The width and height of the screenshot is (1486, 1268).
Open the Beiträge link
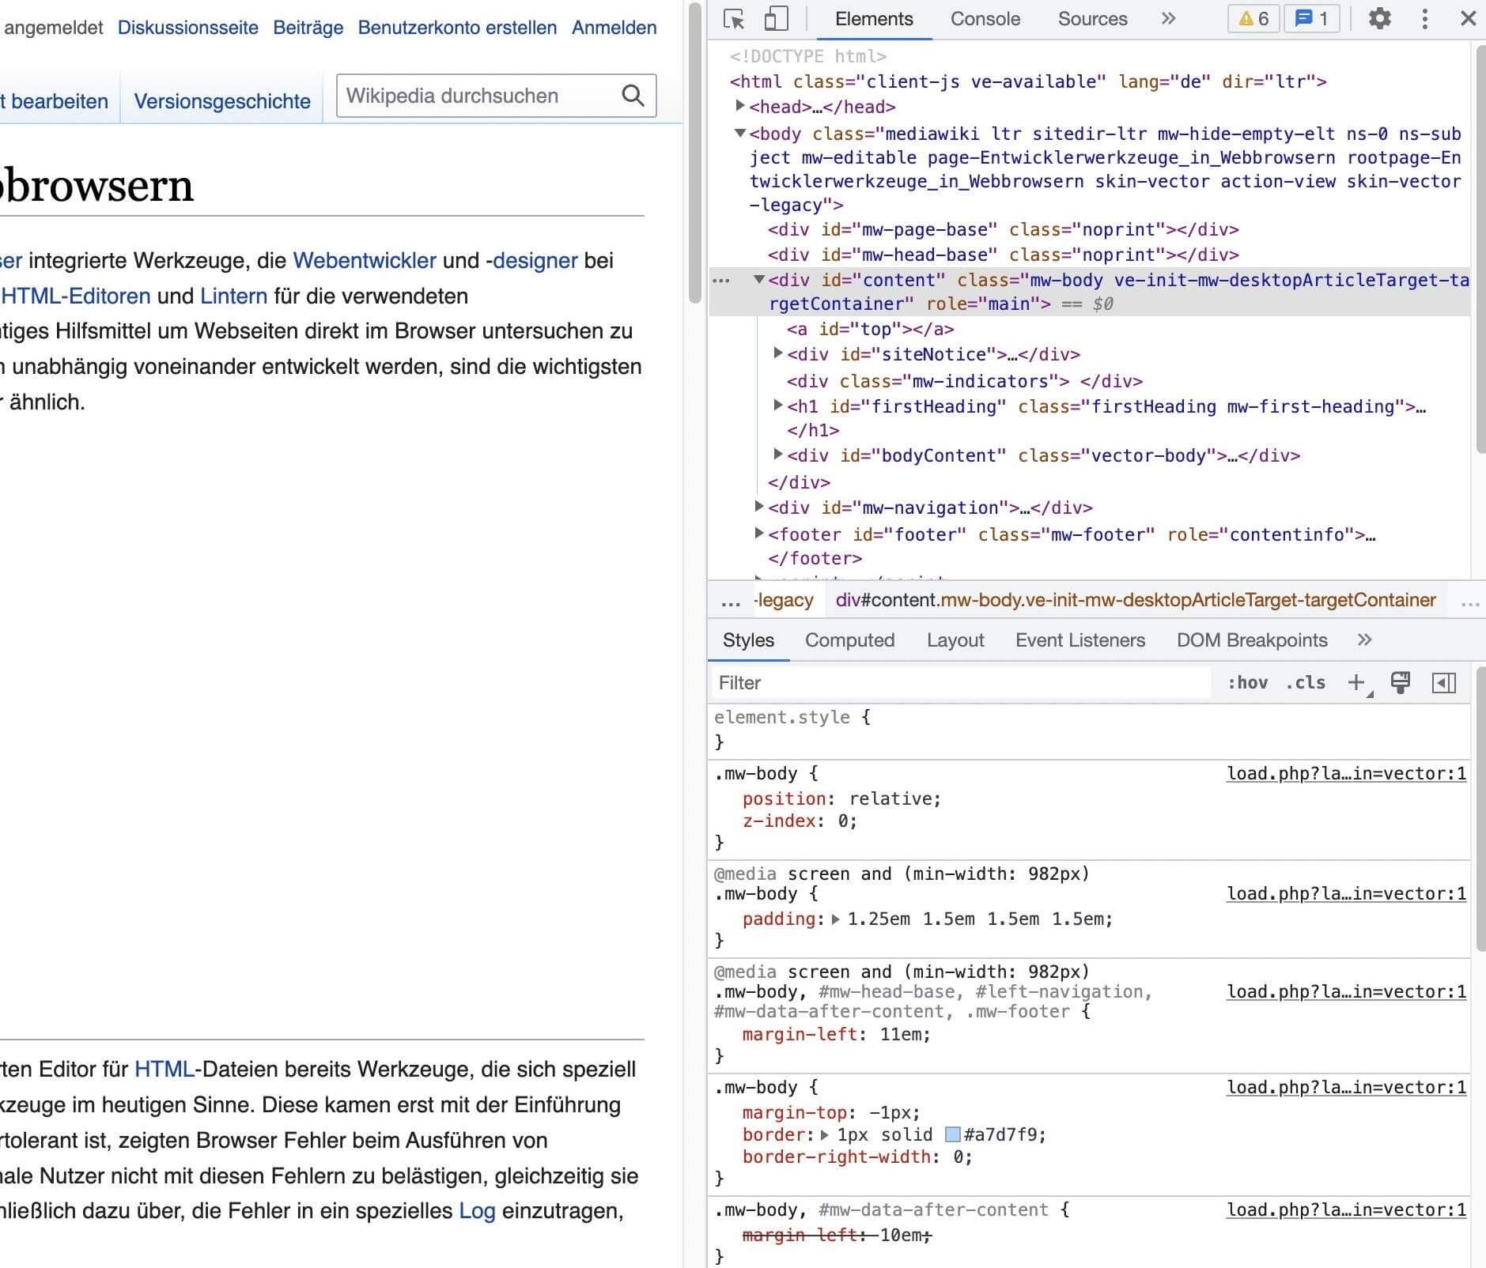308,28
